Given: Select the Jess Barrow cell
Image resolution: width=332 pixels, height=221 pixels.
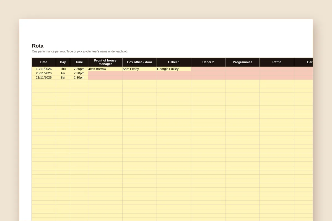Looking at the screenshot, I should [x=105, y=69].
